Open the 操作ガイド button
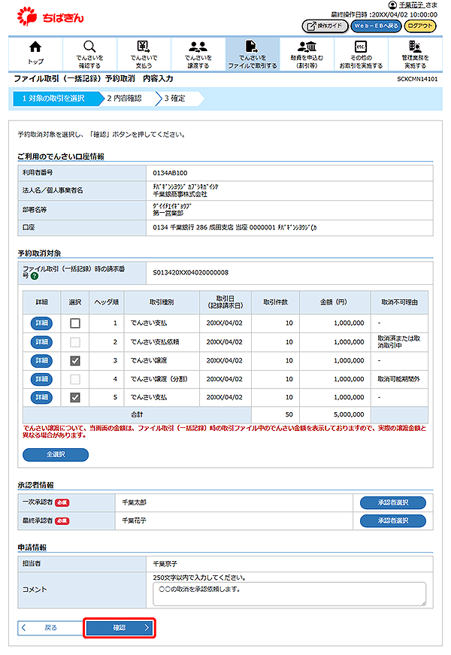Viewport: 451px width, 655px height. [325, 26]
